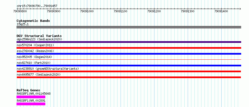Click the RASGRF1|NM_002891 gene label
Viewport: 249px width, 107px height.
[31, 101]
